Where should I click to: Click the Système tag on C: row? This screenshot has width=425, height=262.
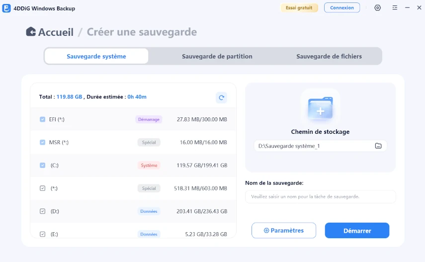149,165
